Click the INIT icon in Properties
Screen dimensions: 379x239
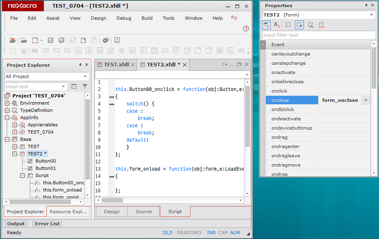click(x=321, y=25)
